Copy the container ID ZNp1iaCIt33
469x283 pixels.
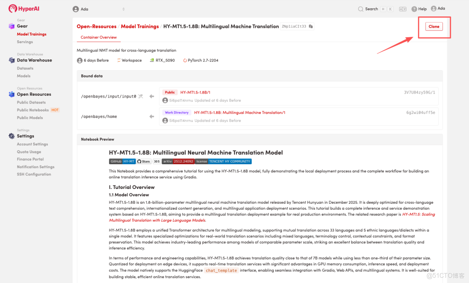coord(311,26)
